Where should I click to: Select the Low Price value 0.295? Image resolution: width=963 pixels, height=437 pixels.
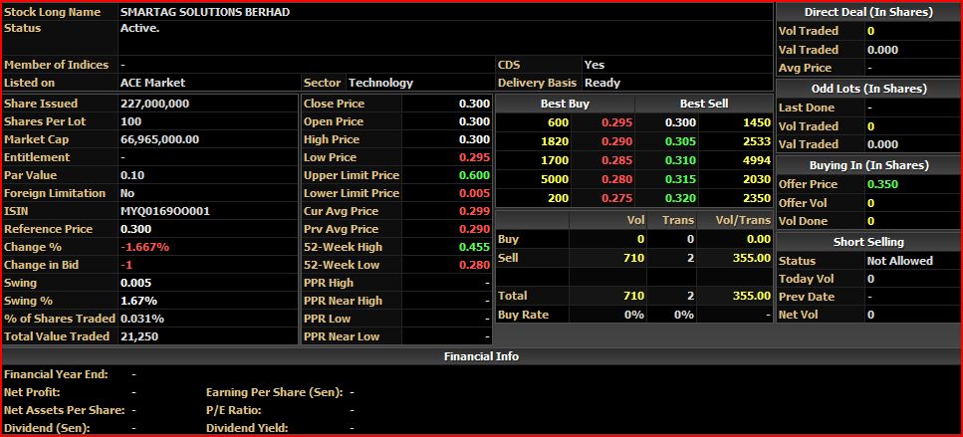coord(475,157)
